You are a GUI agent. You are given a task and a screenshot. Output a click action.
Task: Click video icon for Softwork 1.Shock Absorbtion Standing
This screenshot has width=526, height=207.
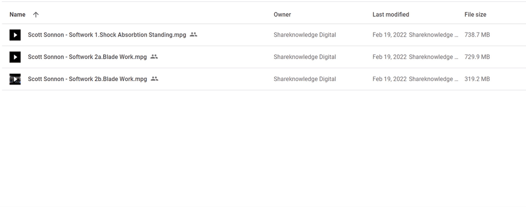click(15, 35)
